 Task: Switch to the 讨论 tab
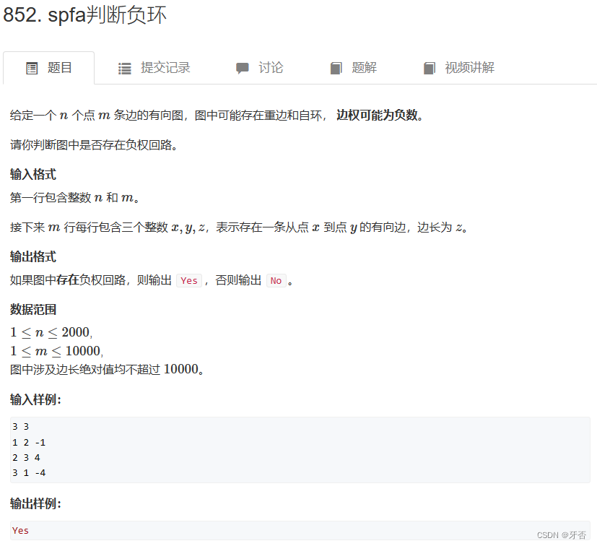tap(260, 67)
